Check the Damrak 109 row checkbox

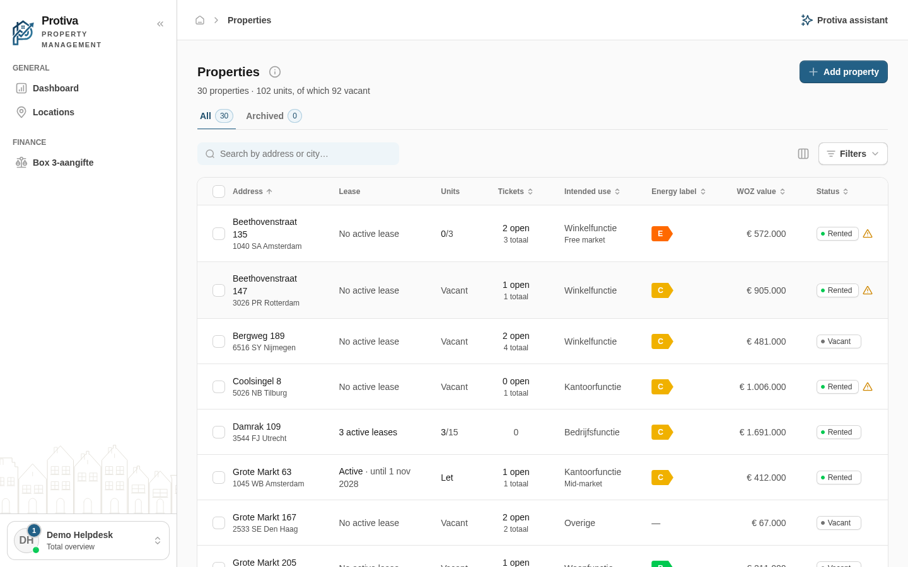(x=219, y=432)
